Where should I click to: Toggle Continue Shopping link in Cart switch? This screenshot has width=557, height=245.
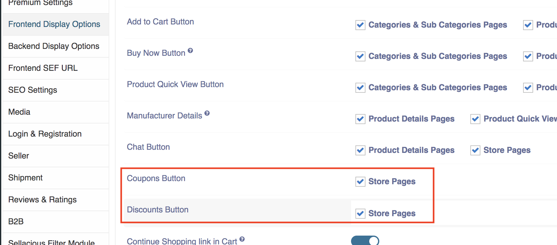pyautogui.click(x=365, y=241)
